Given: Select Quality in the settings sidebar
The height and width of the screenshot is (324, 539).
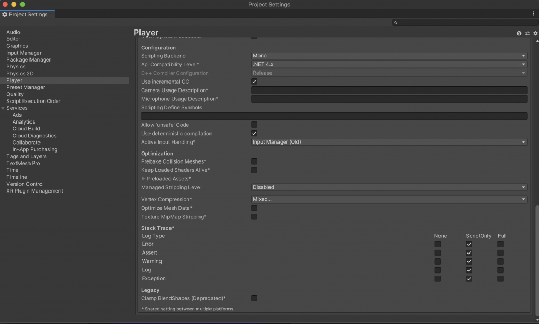Looking at the screenshot, I should pos(16,94).
